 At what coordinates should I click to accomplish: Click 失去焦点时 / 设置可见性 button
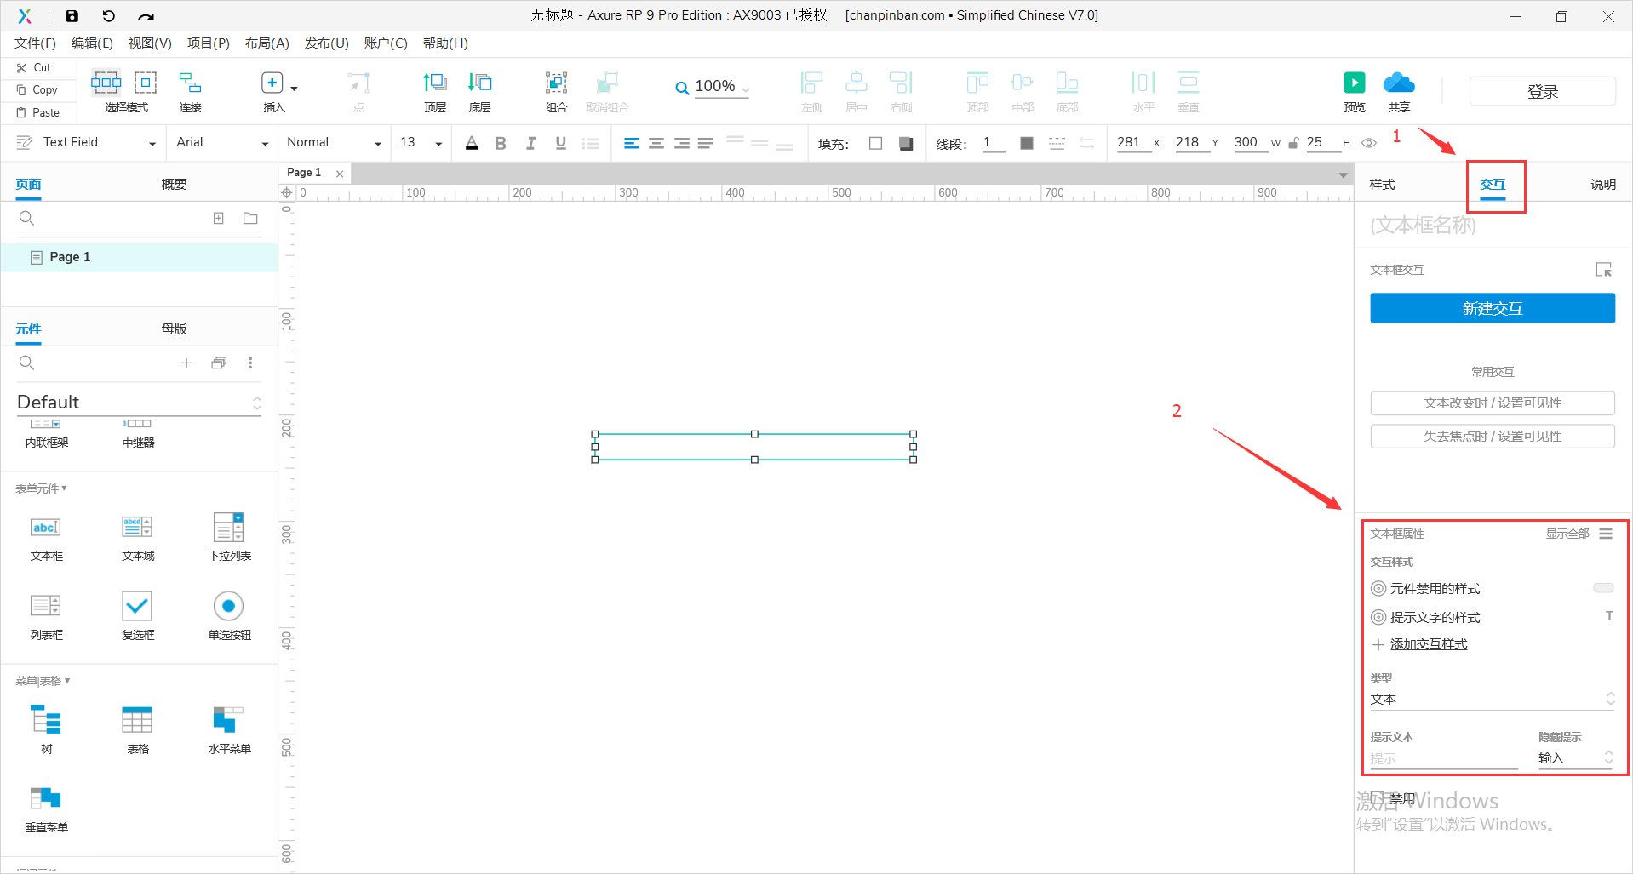click(1492, 437)
